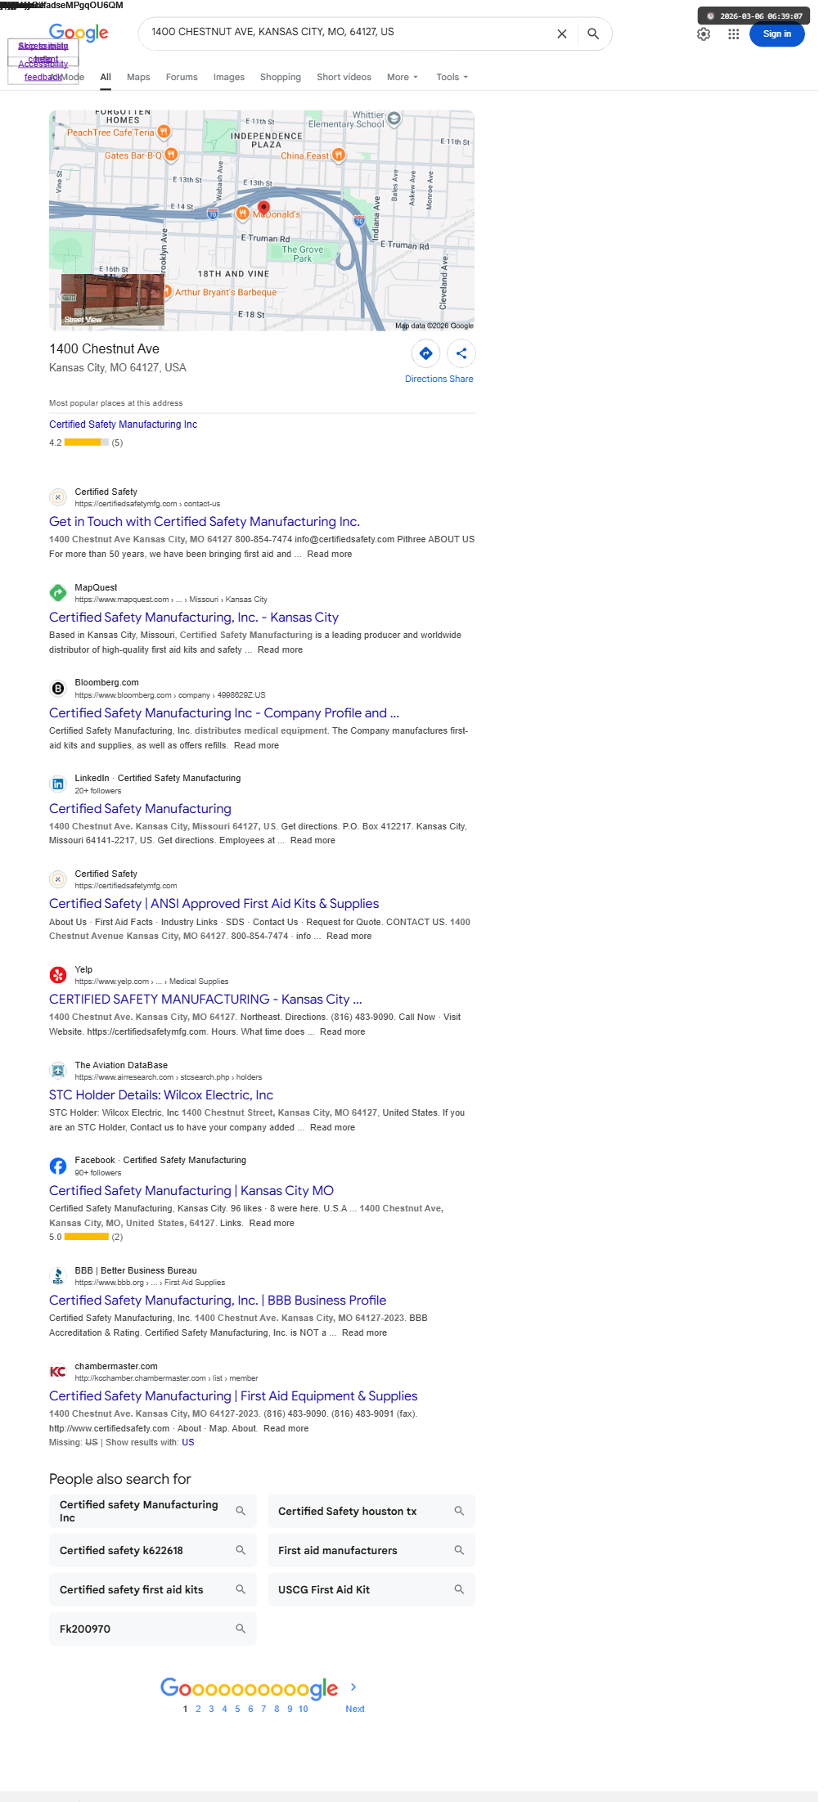Expand the Tools dropdown
The image size is (828, 1802).
pyautogui.click(x=452, y=77)
